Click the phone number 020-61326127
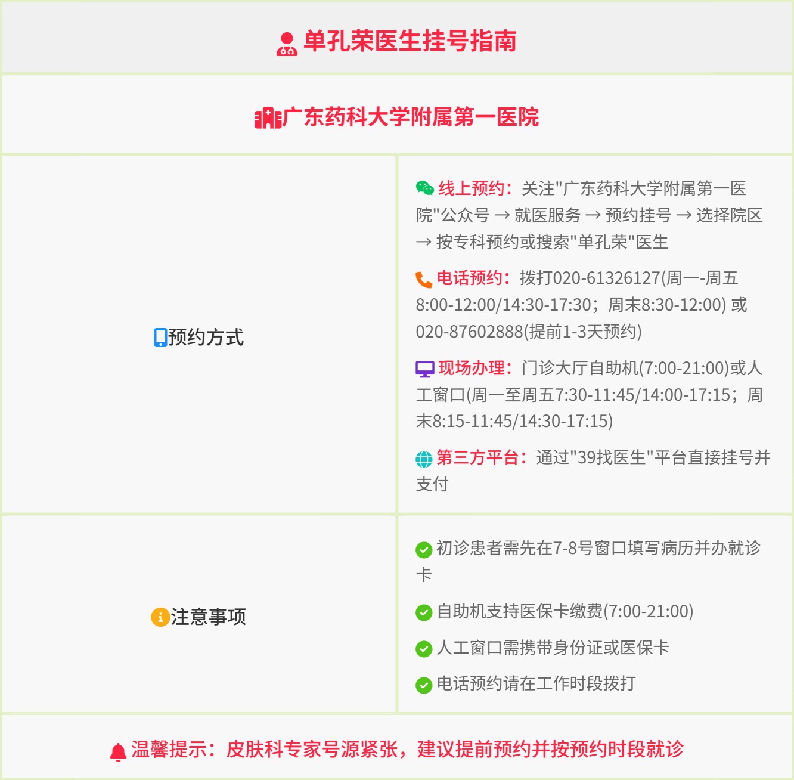Image resolution: width=794 pixels, height=780 pixels. tap(607, 278)
